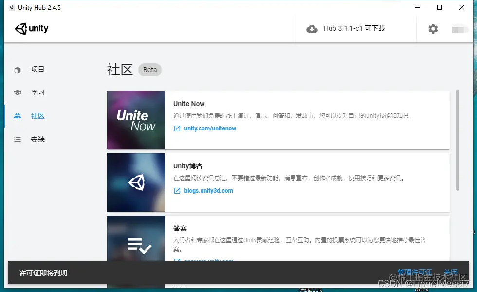Click the Unity Hub title bar icon
Image resolution: width=477 pixels, height=292 pixels.
[12, 7]
